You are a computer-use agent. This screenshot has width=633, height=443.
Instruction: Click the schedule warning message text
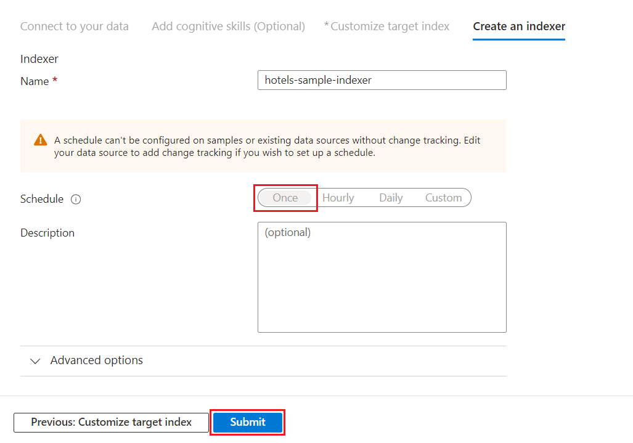point(267,146)
